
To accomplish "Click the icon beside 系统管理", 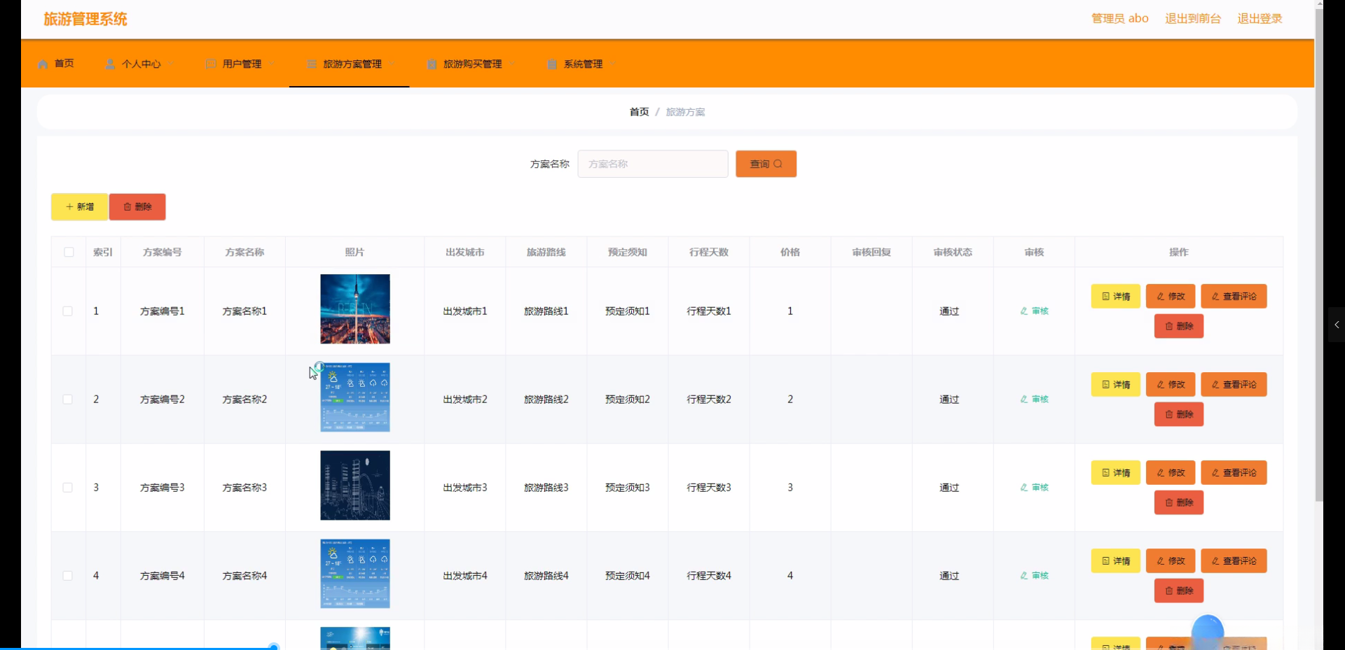I will pyautogui.click(x=552, y=64).
